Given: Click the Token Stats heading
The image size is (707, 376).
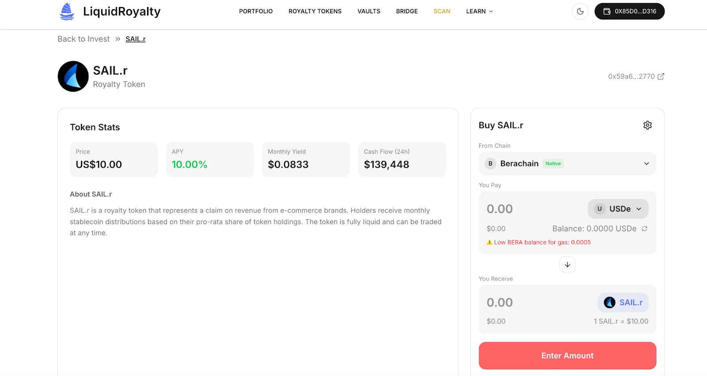Looking at the screenshot, I should click(x=95, y=127).
